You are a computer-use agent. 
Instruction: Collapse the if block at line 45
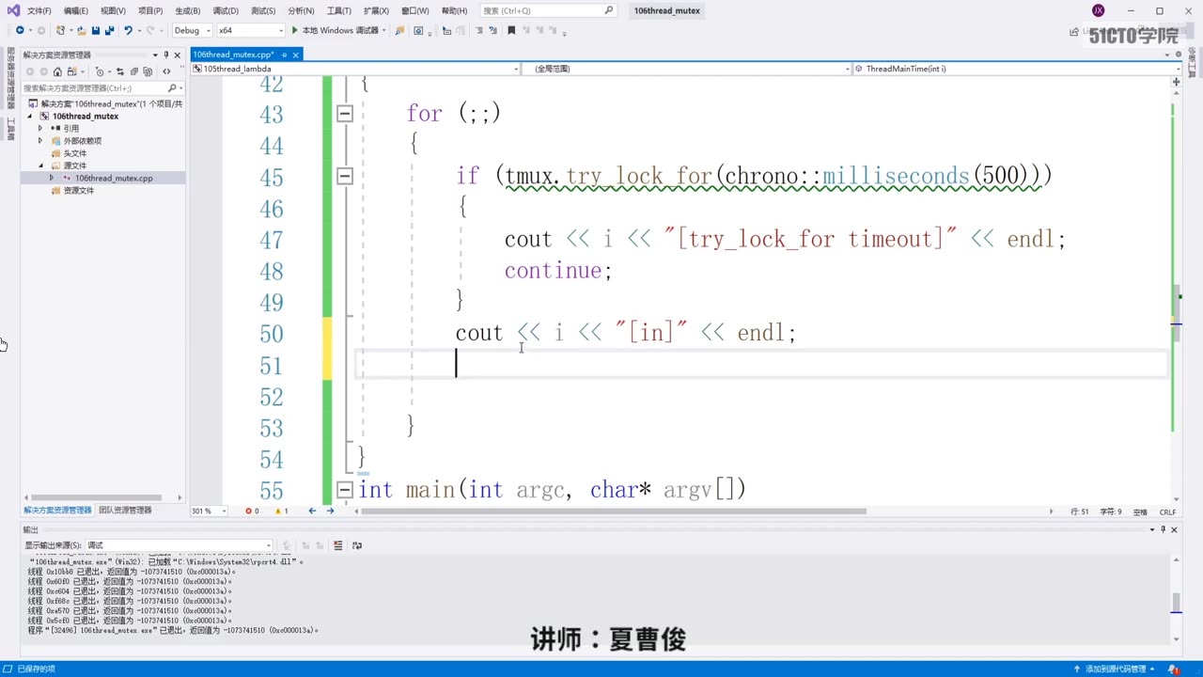click(345, 176)
